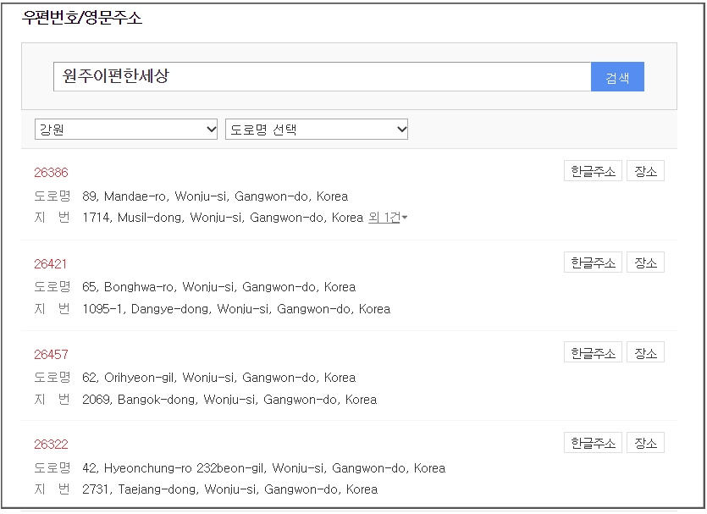Screen dimensions: 707x514
Task: Click the address 2069, Bangok-dong, Wonju-si
Action: (229, 400)
